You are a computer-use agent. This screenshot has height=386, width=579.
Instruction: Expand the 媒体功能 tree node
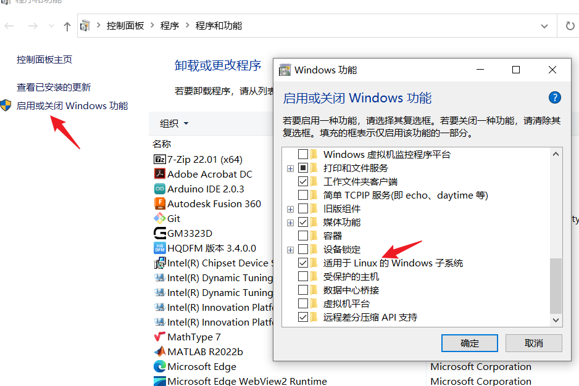click(x=290, y=223)
